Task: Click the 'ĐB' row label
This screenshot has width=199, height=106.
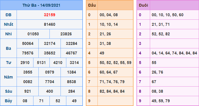Action: click(8, 15)
